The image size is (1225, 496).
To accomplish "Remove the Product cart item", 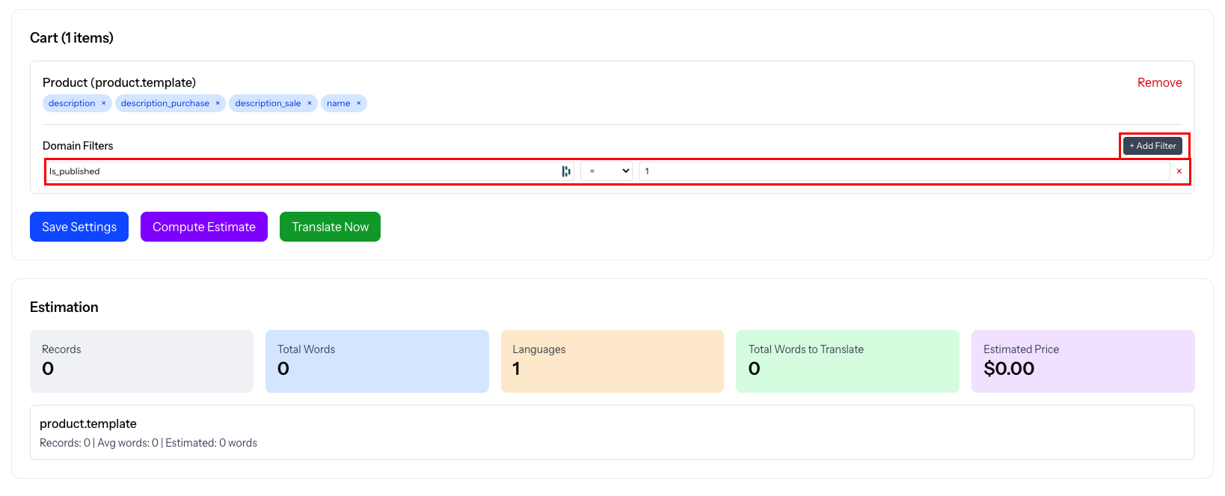I will (x=1159, y=82).
